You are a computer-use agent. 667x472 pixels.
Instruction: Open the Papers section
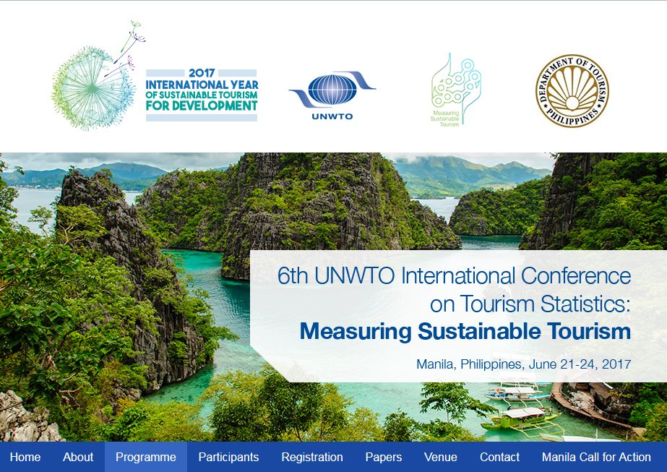point(383,457)
